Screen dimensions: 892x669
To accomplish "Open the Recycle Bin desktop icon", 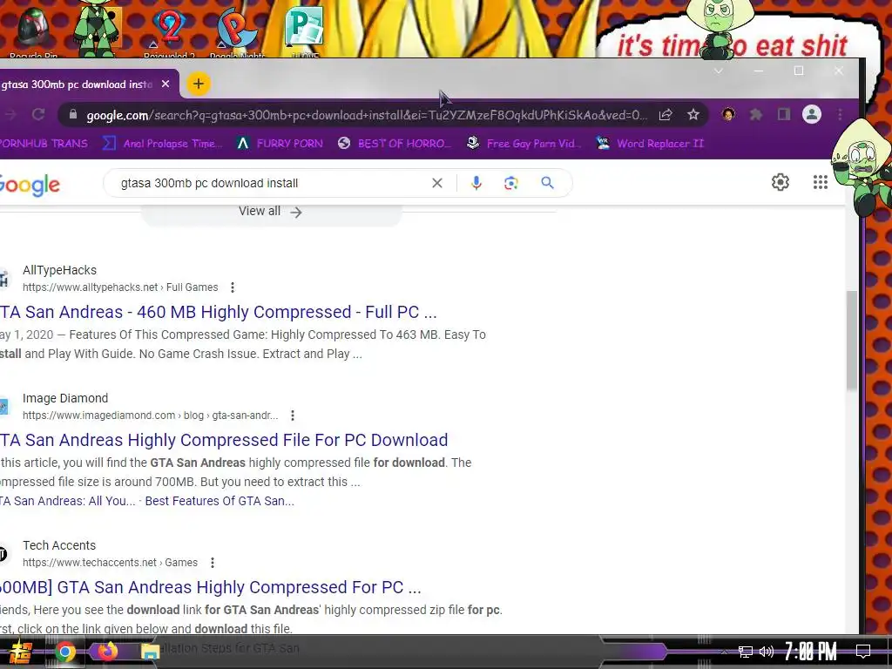I will click(x=34, y=31).
